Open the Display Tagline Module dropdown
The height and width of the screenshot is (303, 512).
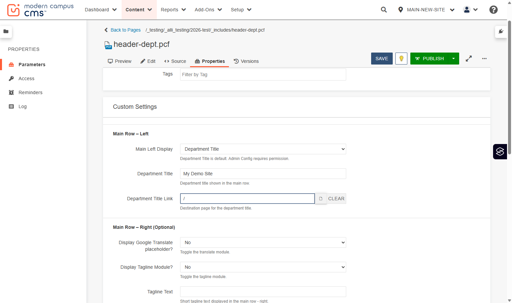(x=263, y=267)
